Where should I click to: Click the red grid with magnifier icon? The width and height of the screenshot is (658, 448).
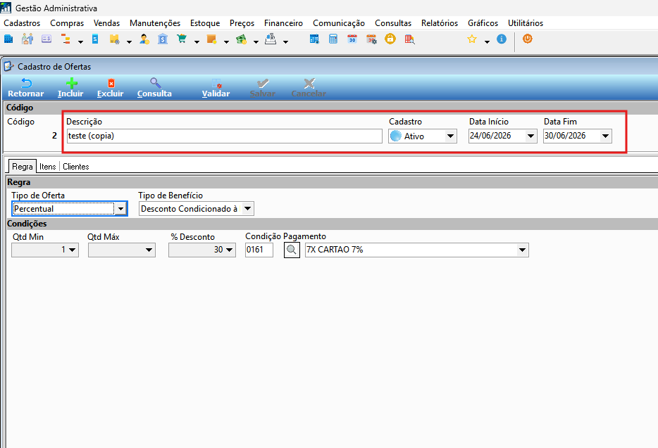[409, 39]
